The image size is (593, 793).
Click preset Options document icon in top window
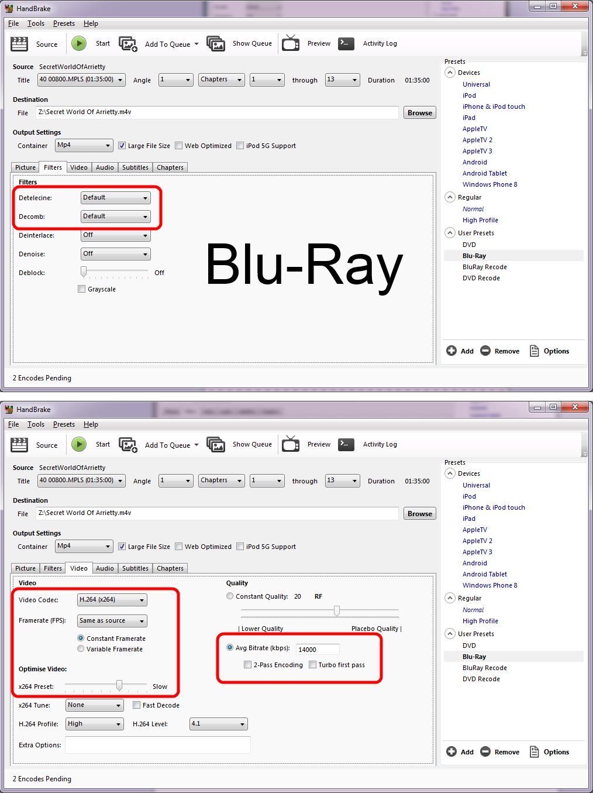(534, 351)
